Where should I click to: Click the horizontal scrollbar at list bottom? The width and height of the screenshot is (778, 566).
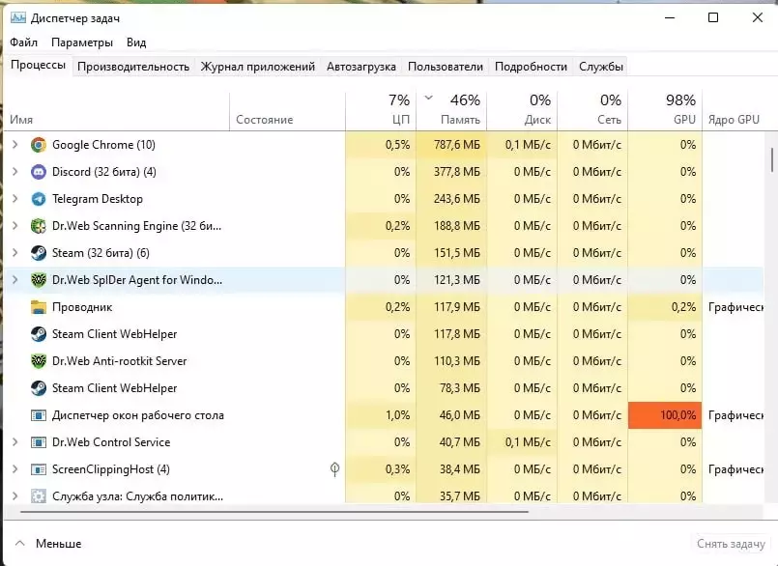[274, 511]
